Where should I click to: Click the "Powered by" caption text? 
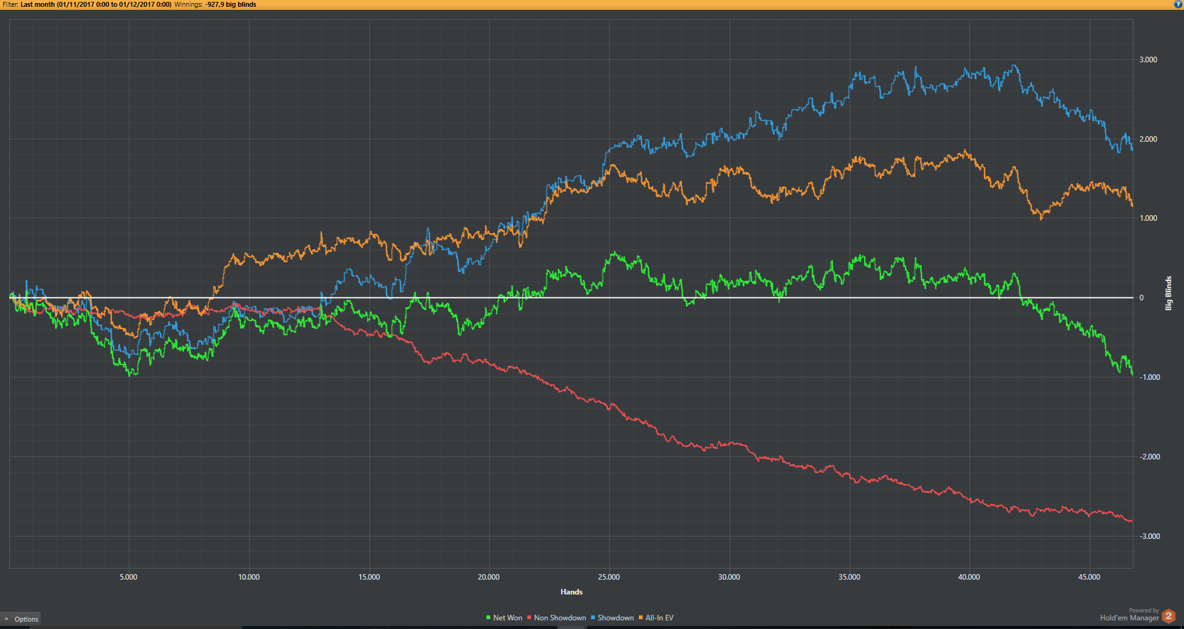[1144, 610]
